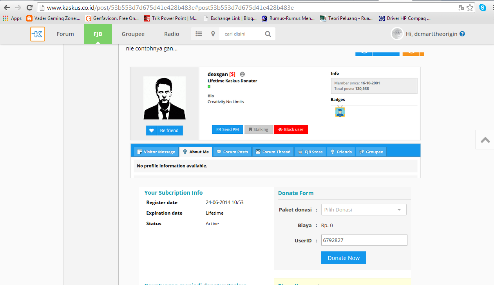494x285 pixels.
Task: Click the Be friend button
Action: coord(165,131)
